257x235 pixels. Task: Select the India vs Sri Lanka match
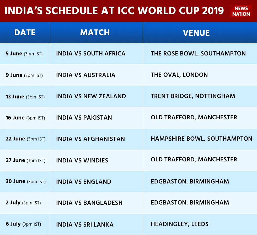point(85,224)
